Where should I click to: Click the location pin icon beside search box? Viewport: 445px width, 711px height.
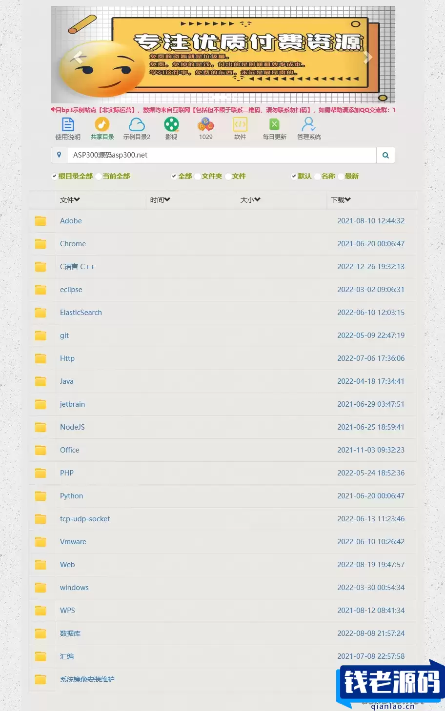pyautogui.click(x=59, y=155)
